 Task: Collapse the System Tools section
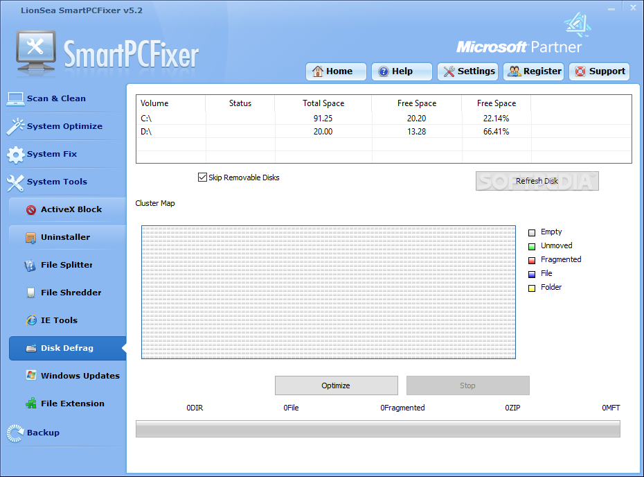pos(57,182)
